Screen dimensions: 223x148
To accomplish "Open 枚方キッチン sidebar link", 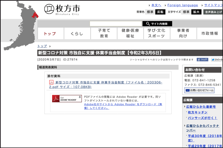I will click(198, 112).
